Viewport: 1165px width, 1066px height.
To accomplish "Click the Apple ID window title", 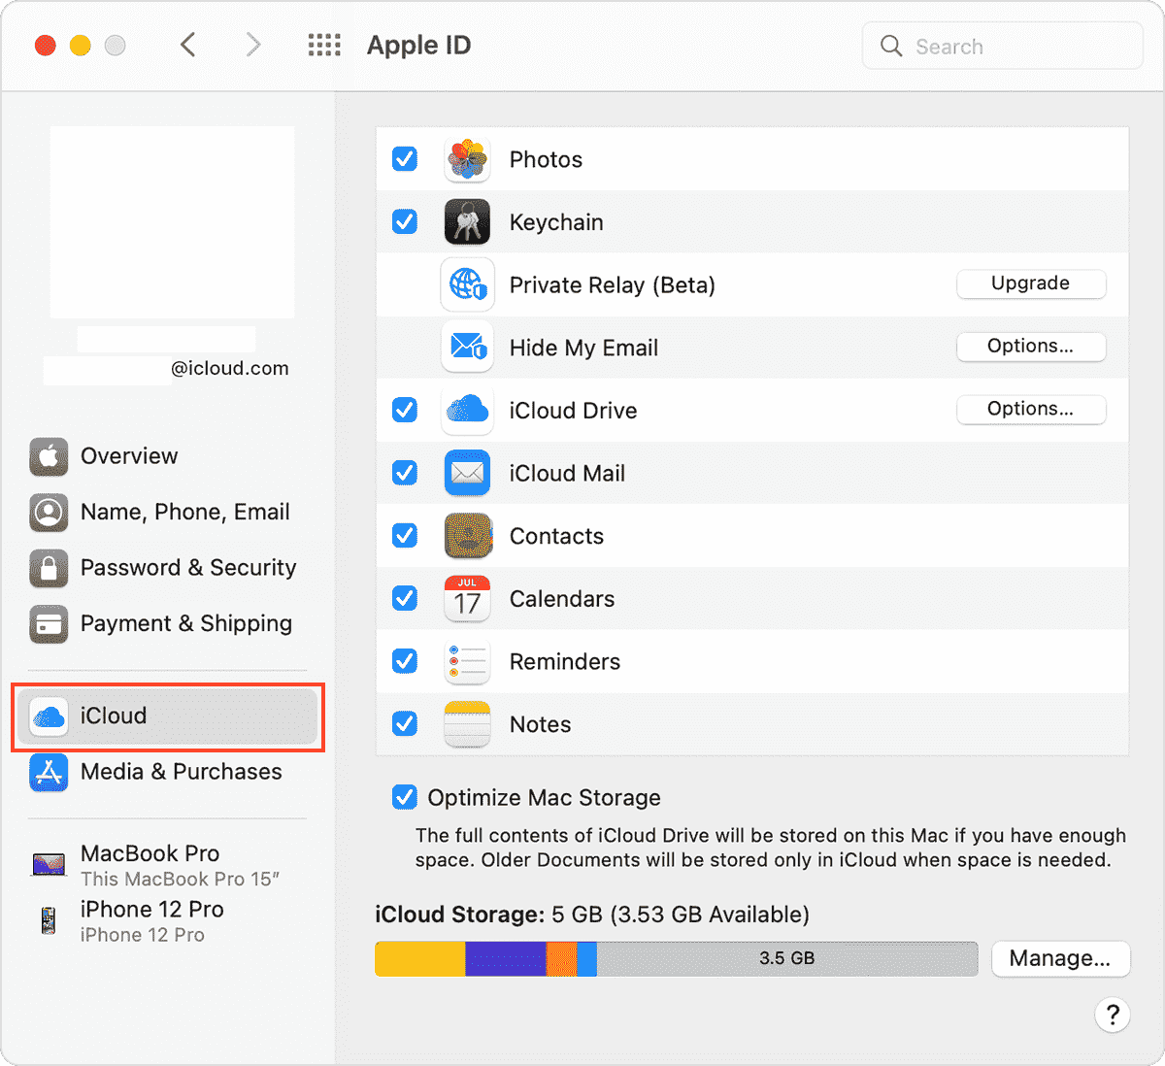I will 418,46.
